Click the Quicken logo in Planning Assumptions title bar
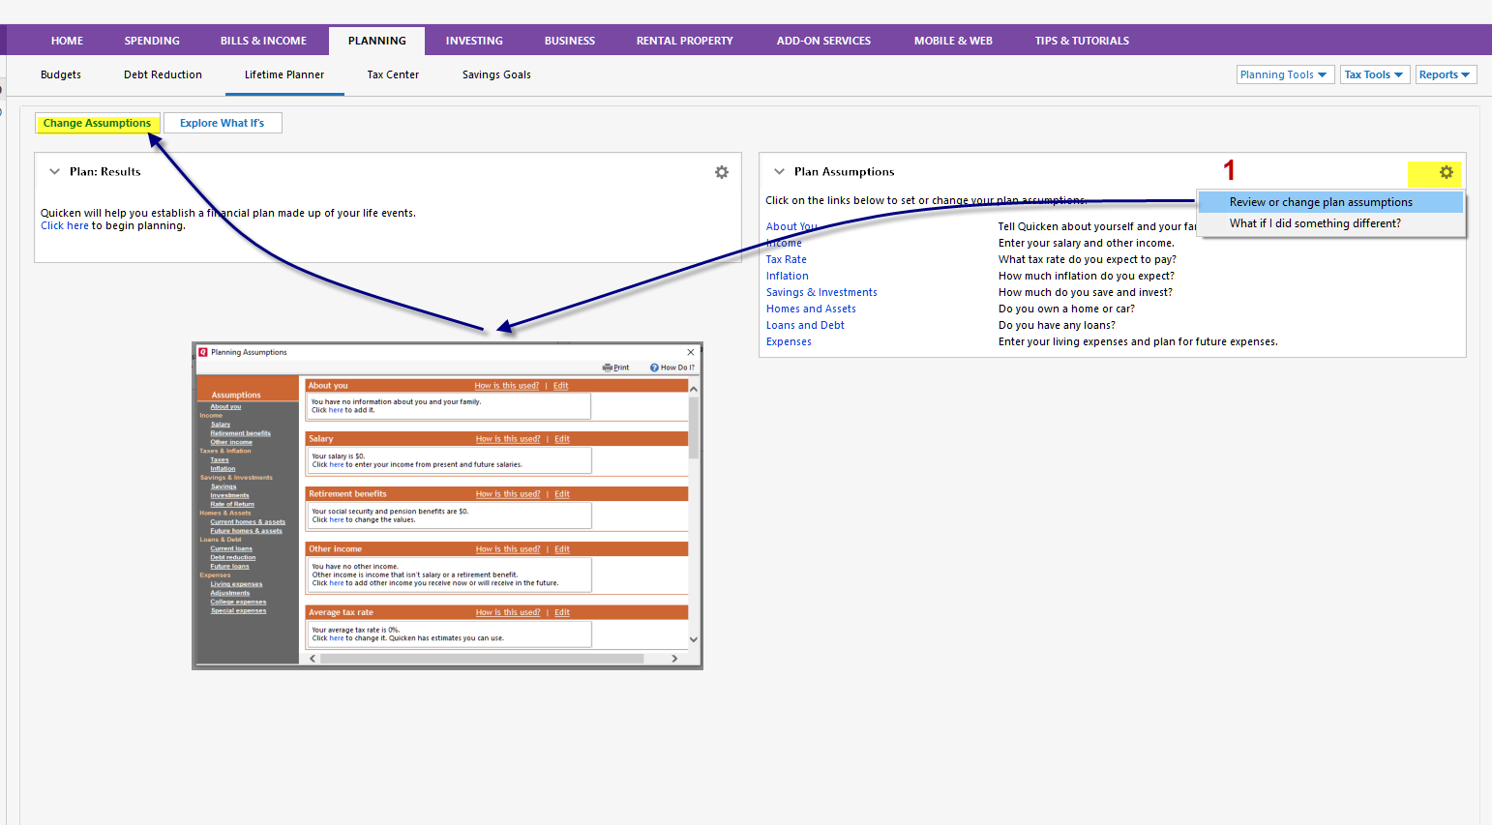Image resolution: width=1492 pixels, height=825 pixels. tap(203, 352)
